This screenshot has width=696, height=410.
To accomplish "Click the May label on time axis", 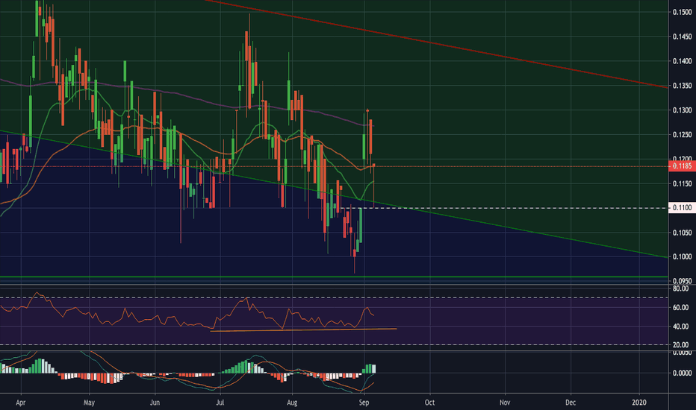I will pos(89,403).
